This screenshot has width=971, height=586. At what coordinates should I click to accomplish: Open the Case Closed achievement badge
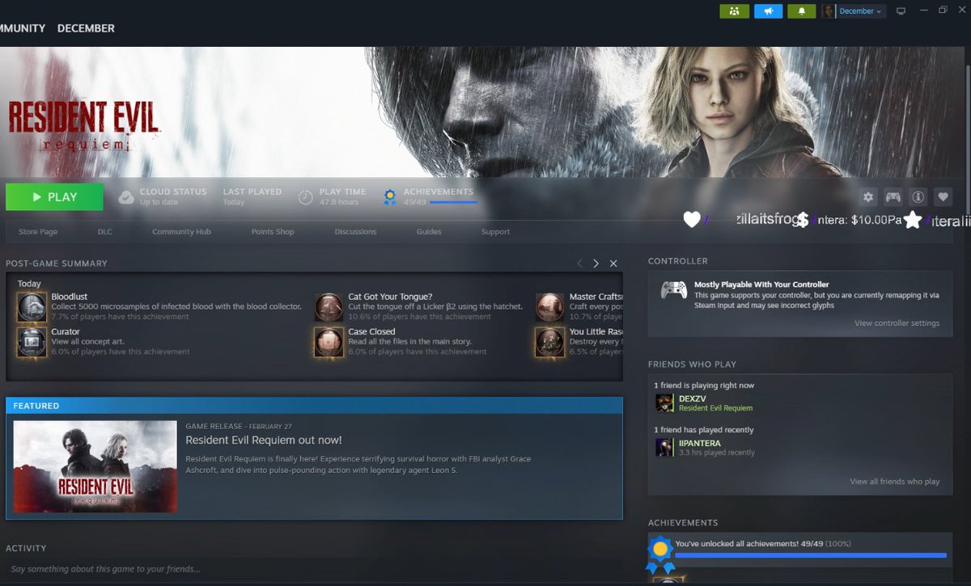point(329,342)
